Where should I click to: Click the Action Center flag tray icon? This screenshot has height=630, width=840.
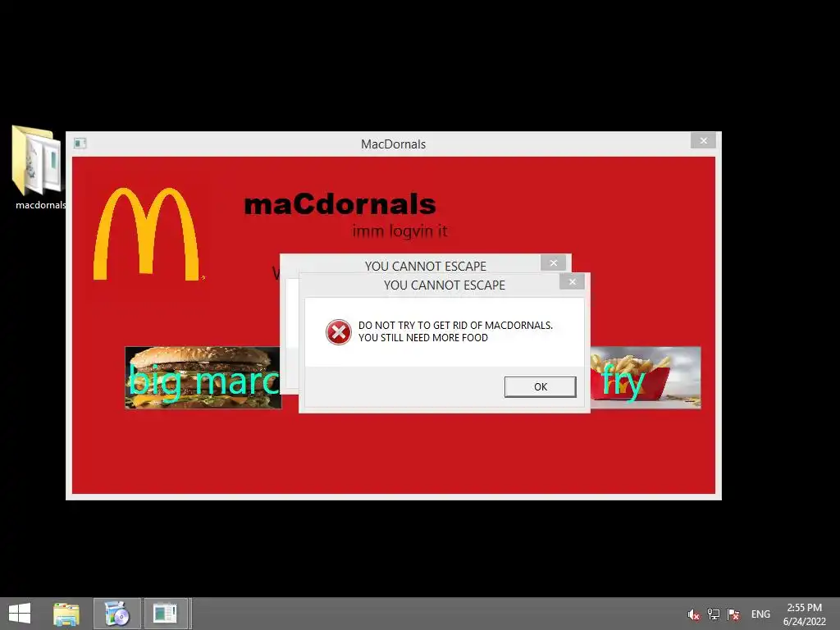tap(733, 614)
